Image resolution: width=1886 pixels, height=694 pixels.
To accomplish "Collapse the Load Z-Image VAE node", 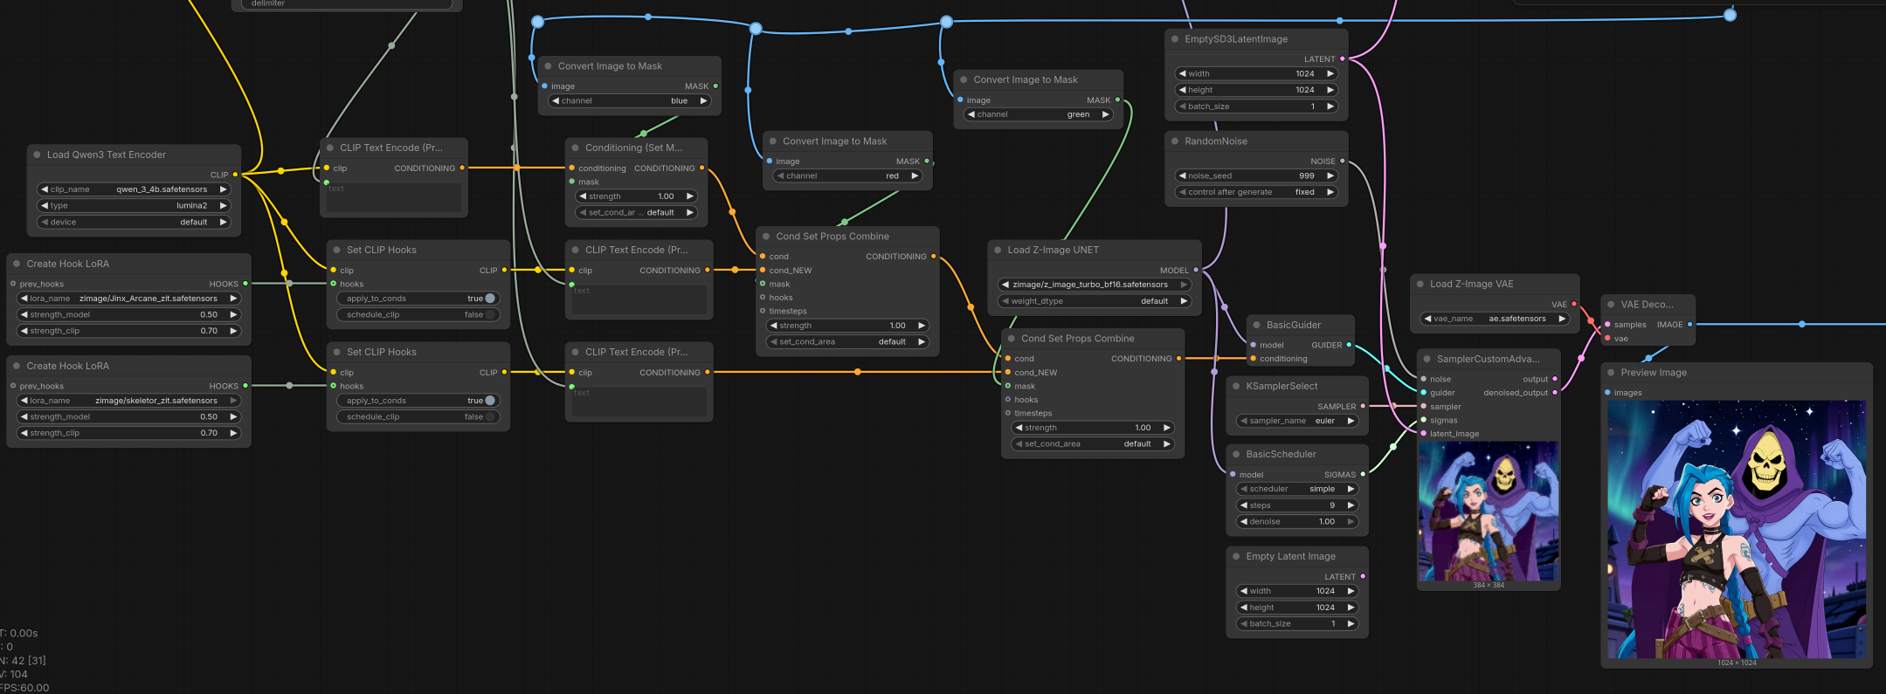I will (x=1420, y=284).
